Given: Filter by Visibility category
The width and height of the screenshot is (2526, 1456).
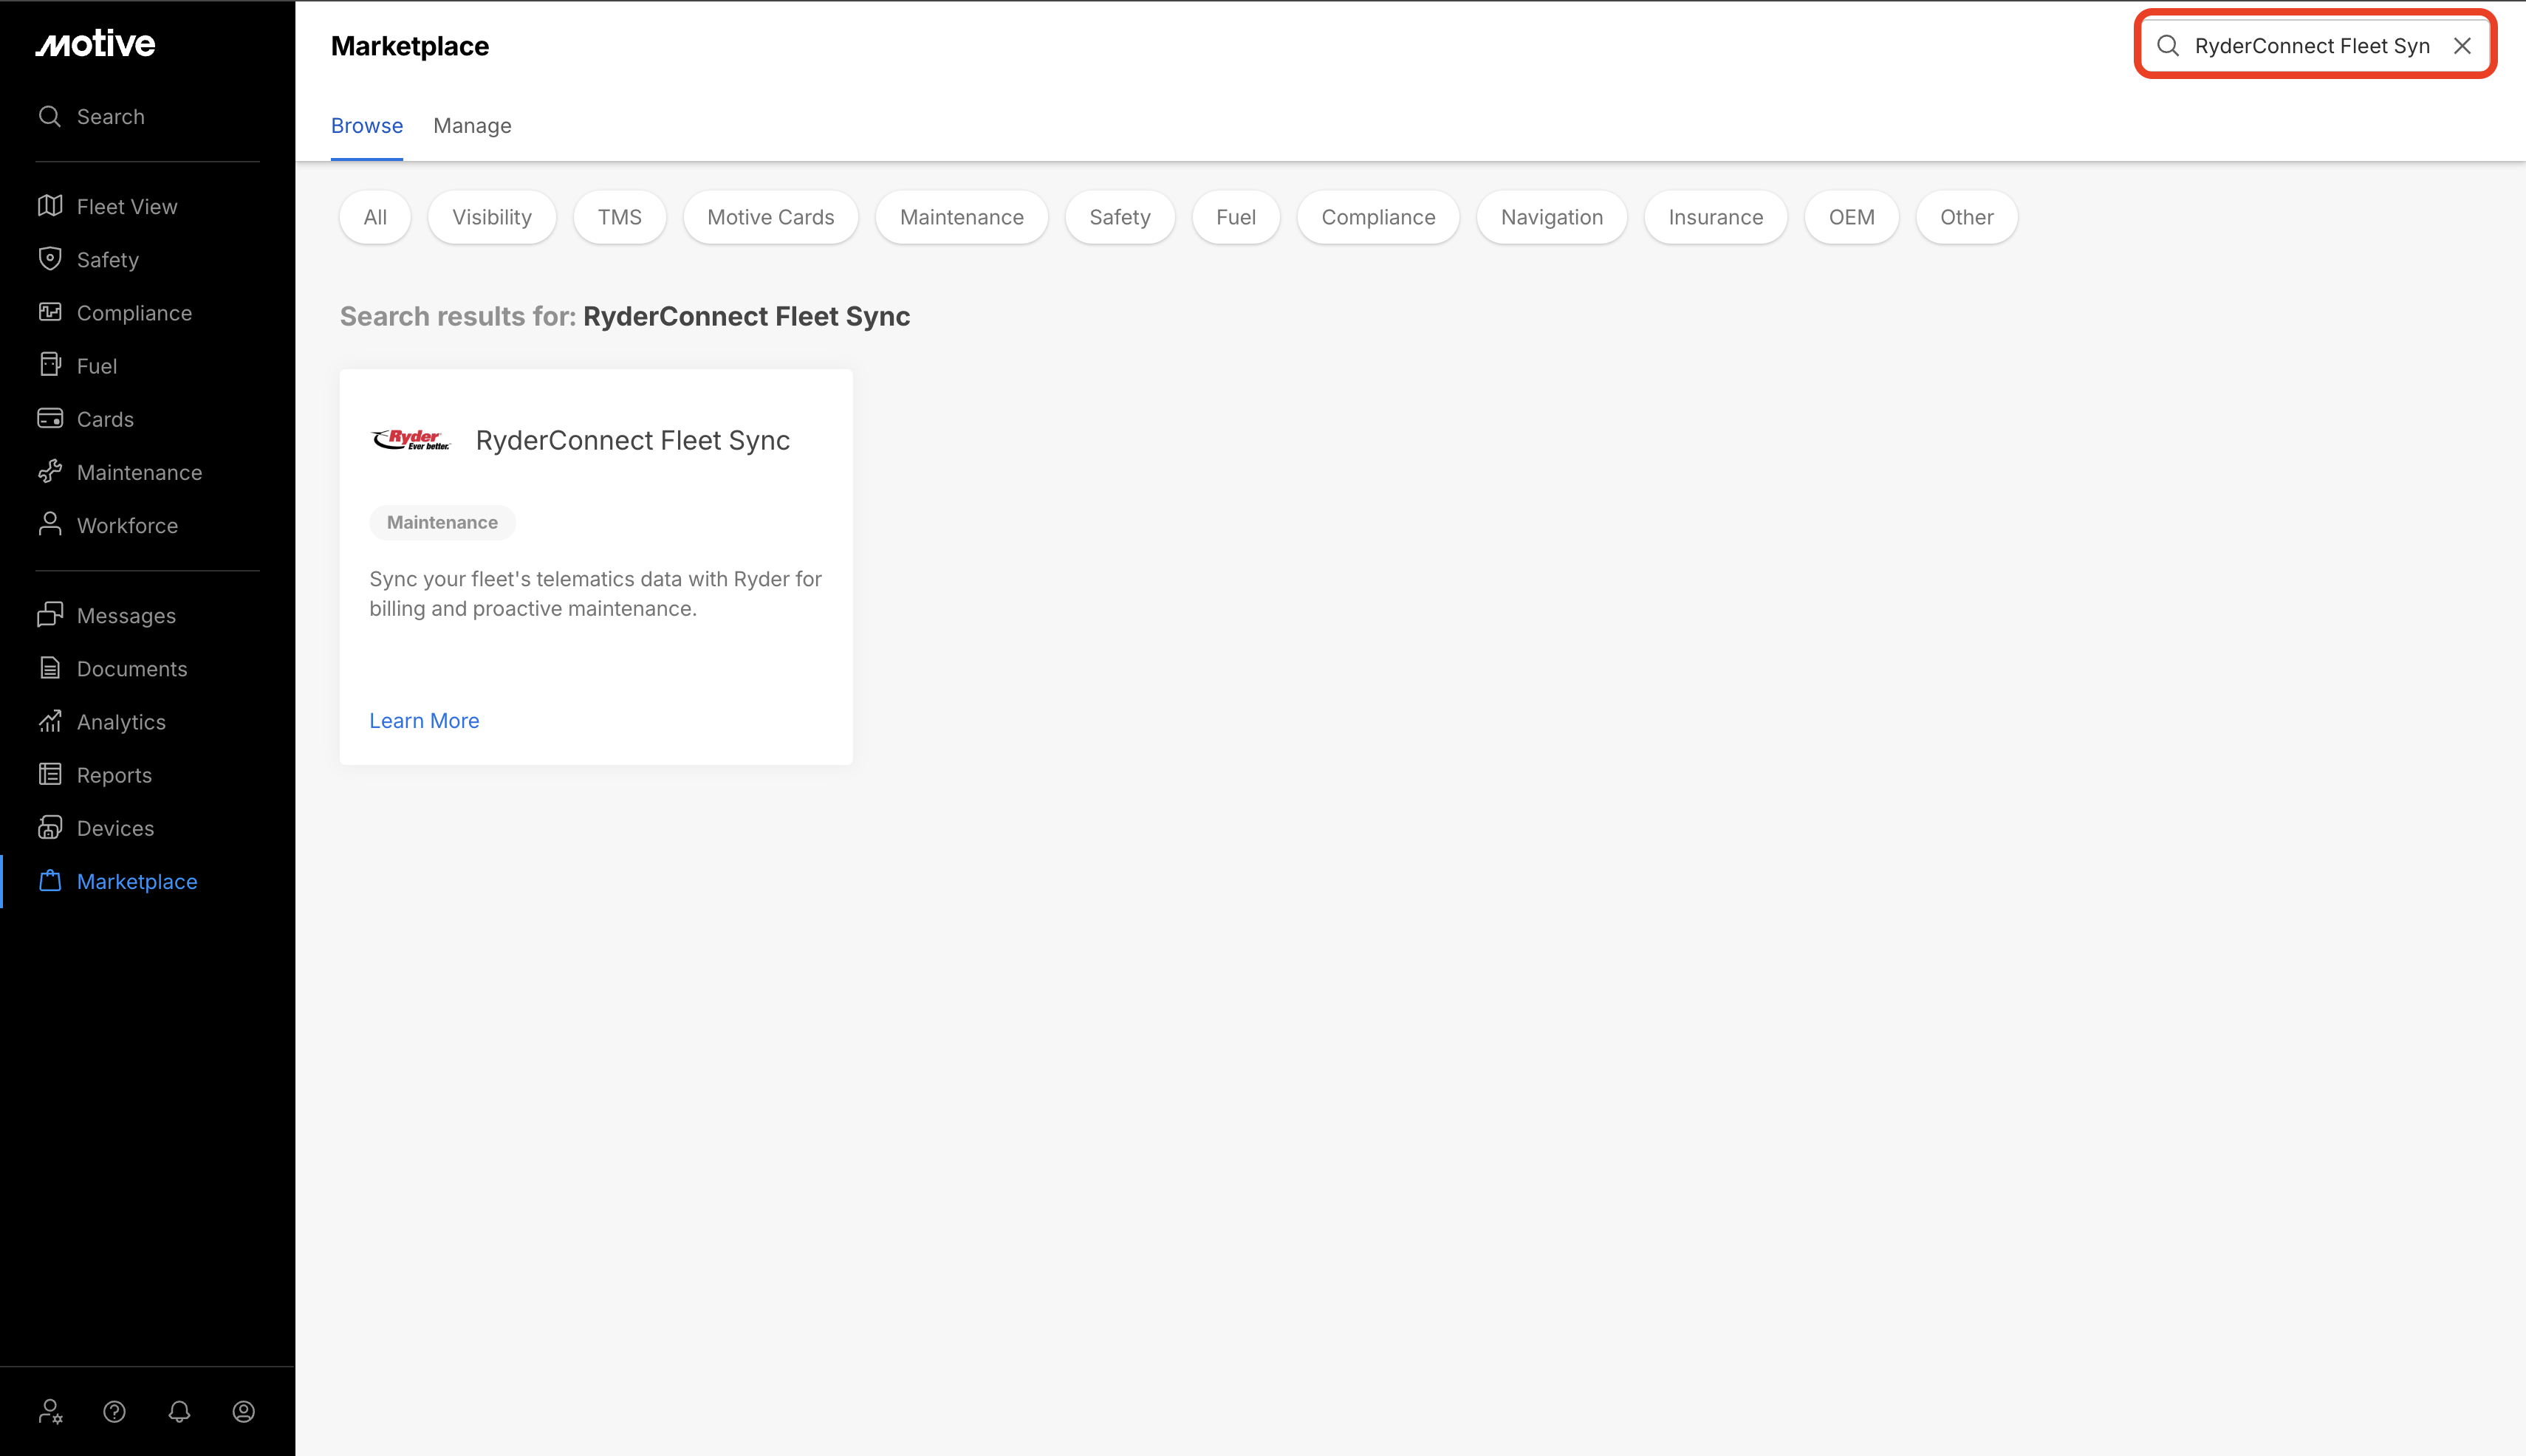Looking at the screenshot, I should (492, 217).
